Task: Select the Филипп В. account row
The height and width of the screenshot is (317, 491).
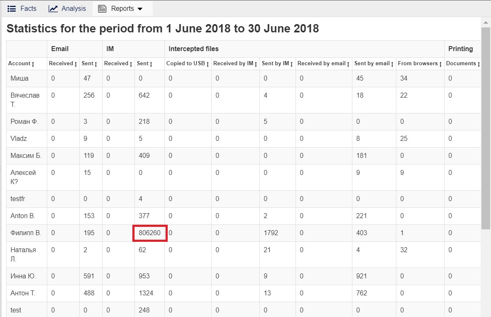Action: [26, 233]
